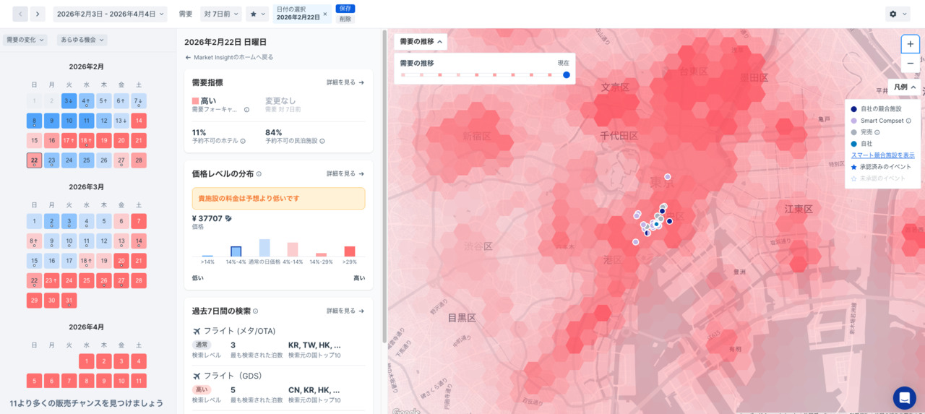Select February 3 in the calendar
925x414 pixels.
click(x=69, y=101)
